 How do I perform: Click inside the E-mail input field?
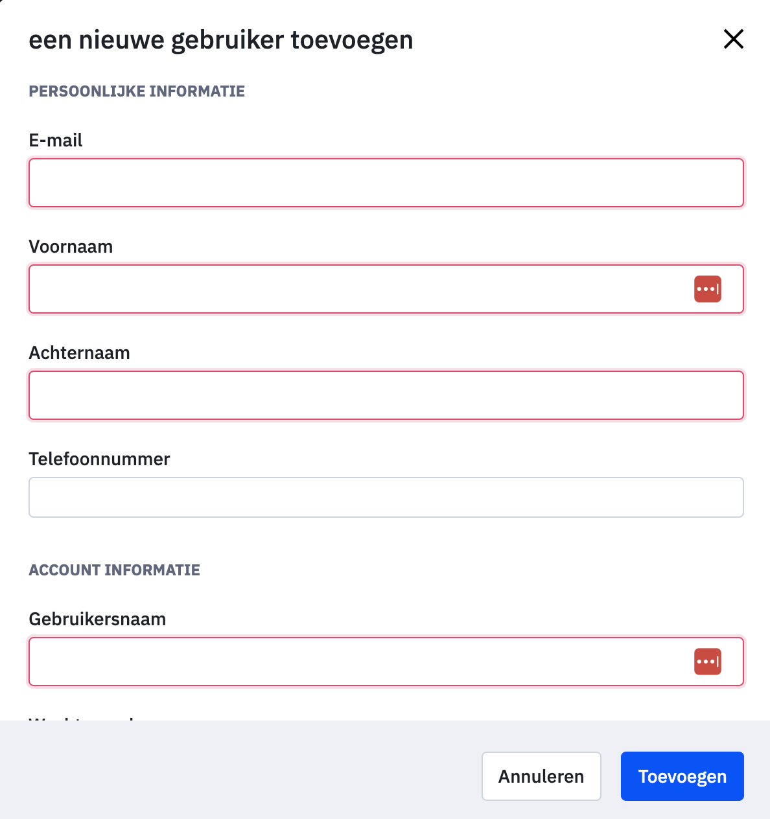tap(386, 183)
